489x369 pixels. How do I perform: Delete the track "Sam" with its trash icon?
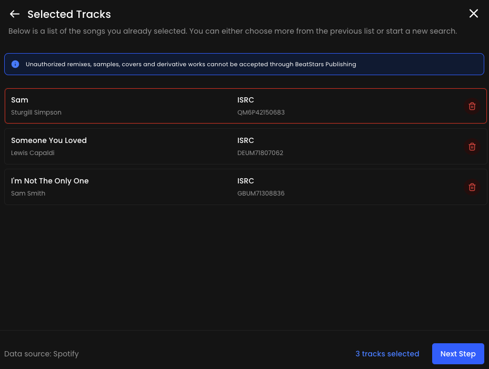click(472, 106)
